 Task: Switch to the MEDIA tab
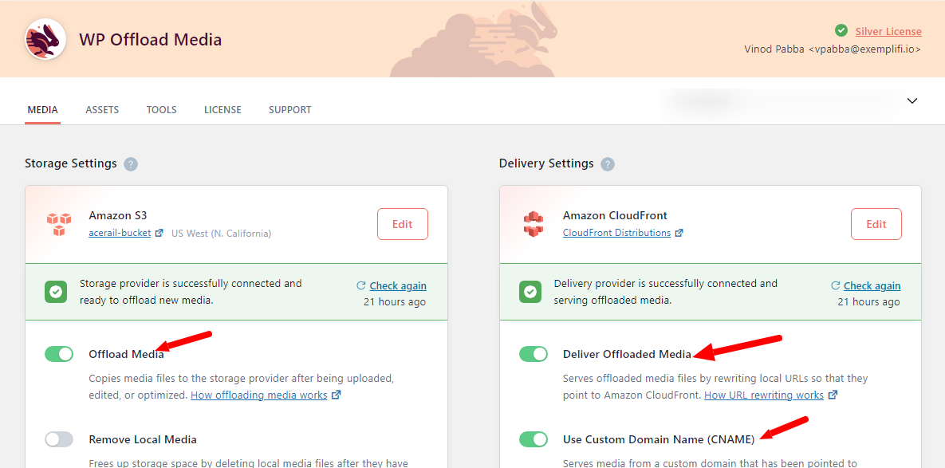tap(43, 109)
